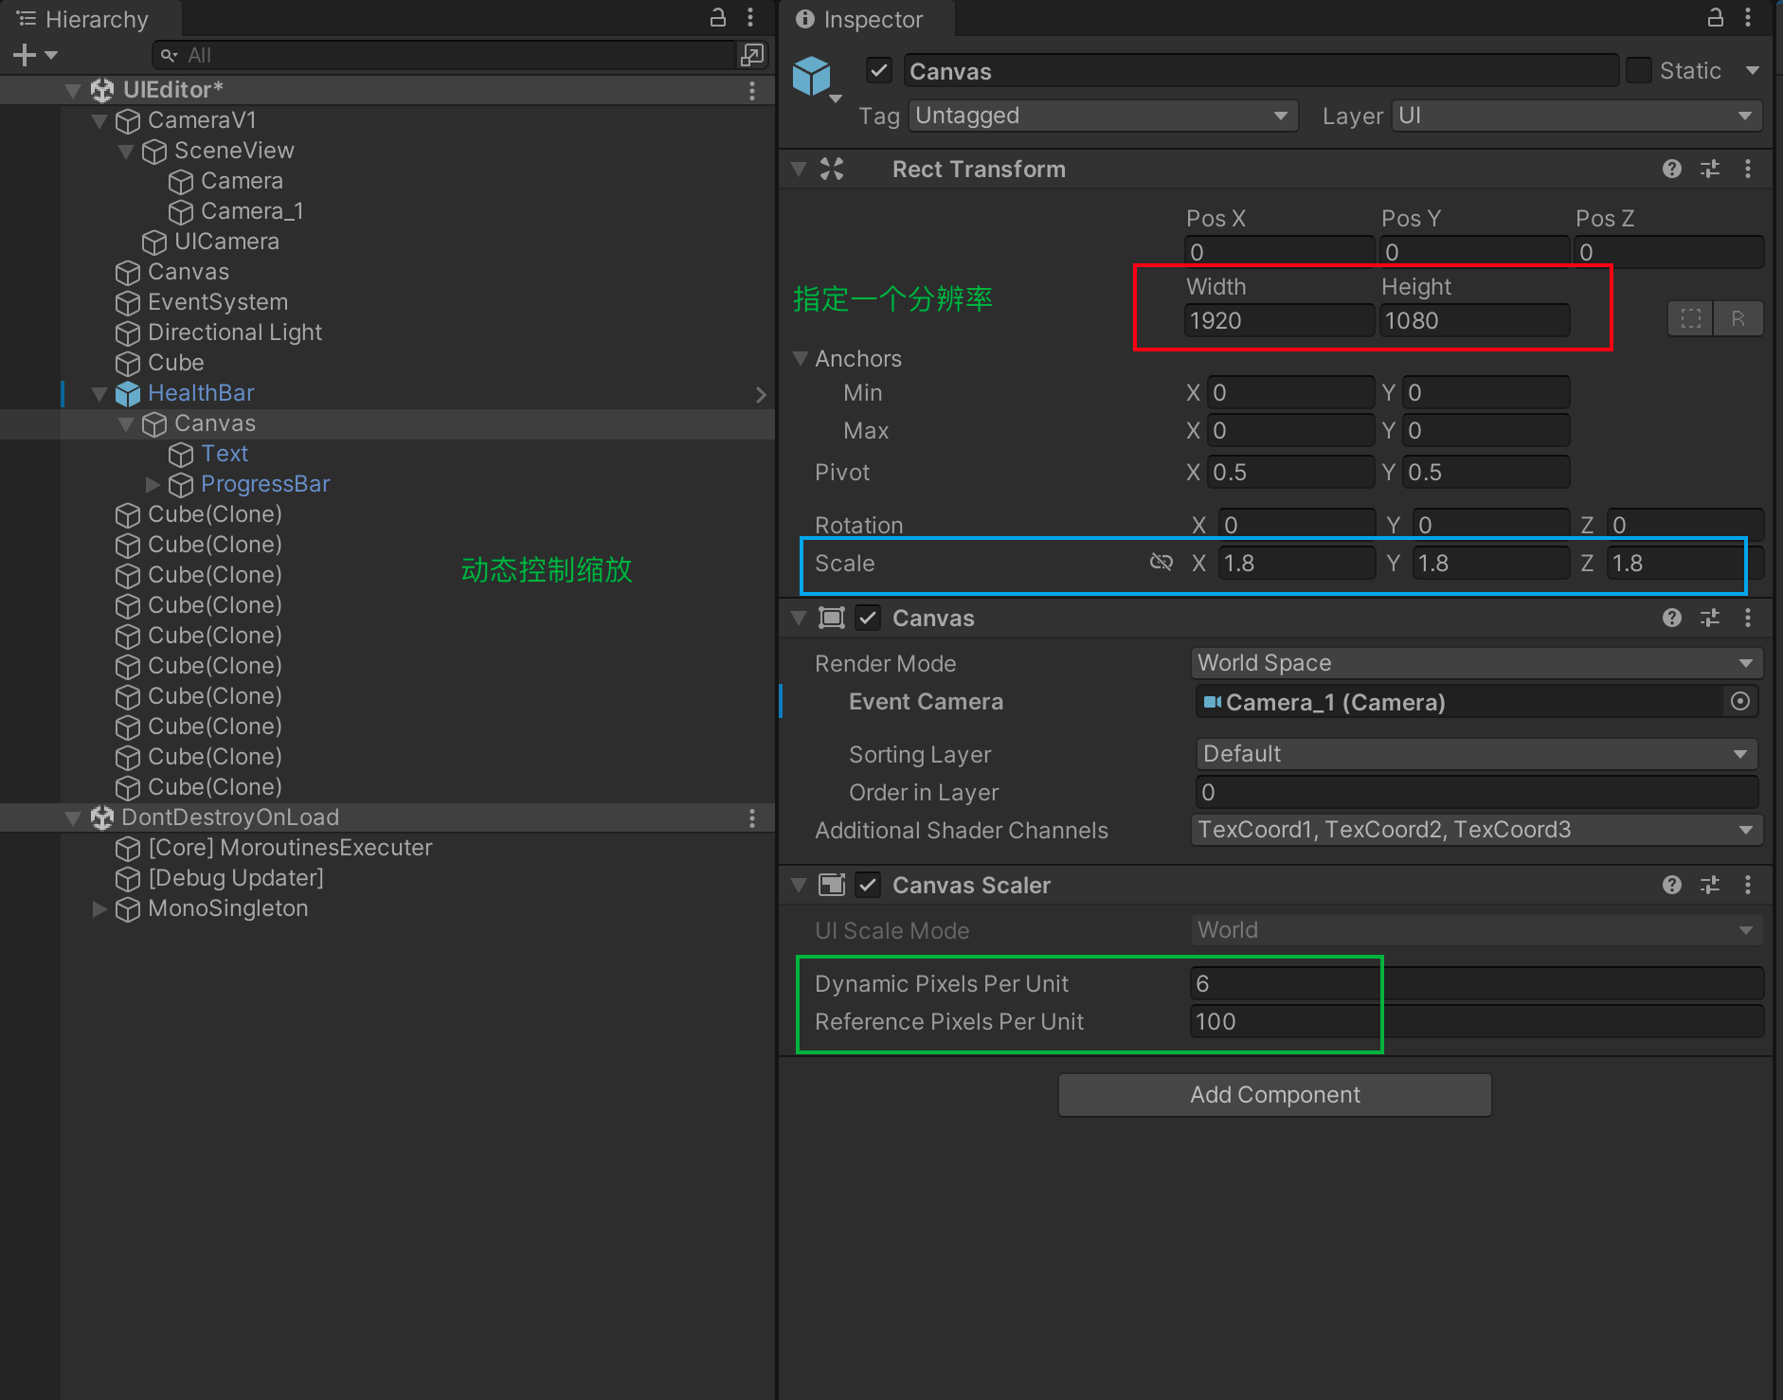
Task: Open Canvas component preset settings icon
Action: click(x=1709, y=618)
